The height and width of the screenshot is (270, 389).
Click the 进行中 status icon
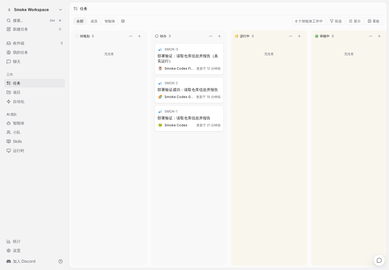point(237,36)
